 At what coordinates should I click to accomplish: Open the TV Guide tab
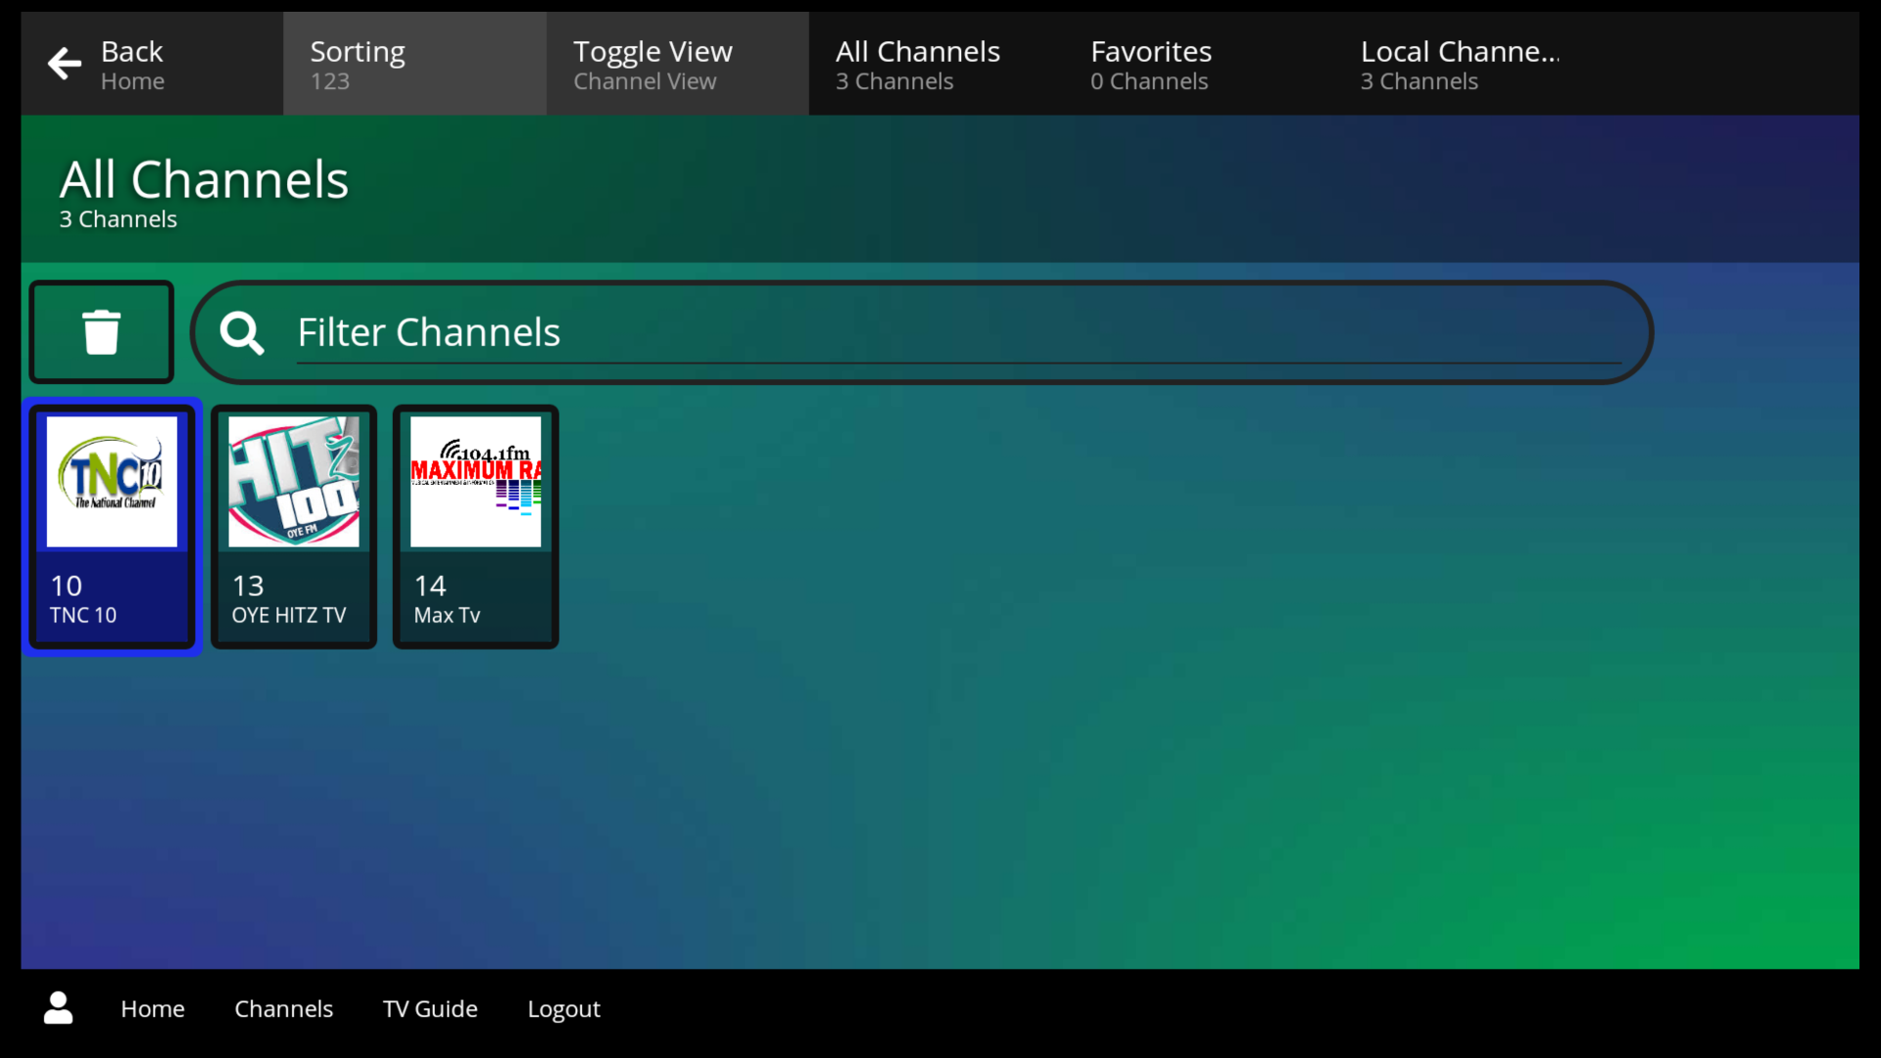(x=430, y=1008)
